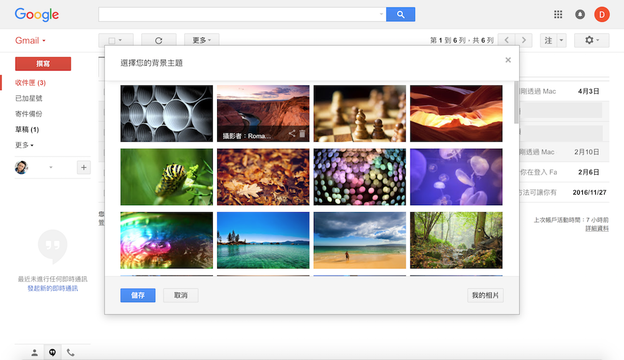Click 取消 to cancel theme

point(181,295)
